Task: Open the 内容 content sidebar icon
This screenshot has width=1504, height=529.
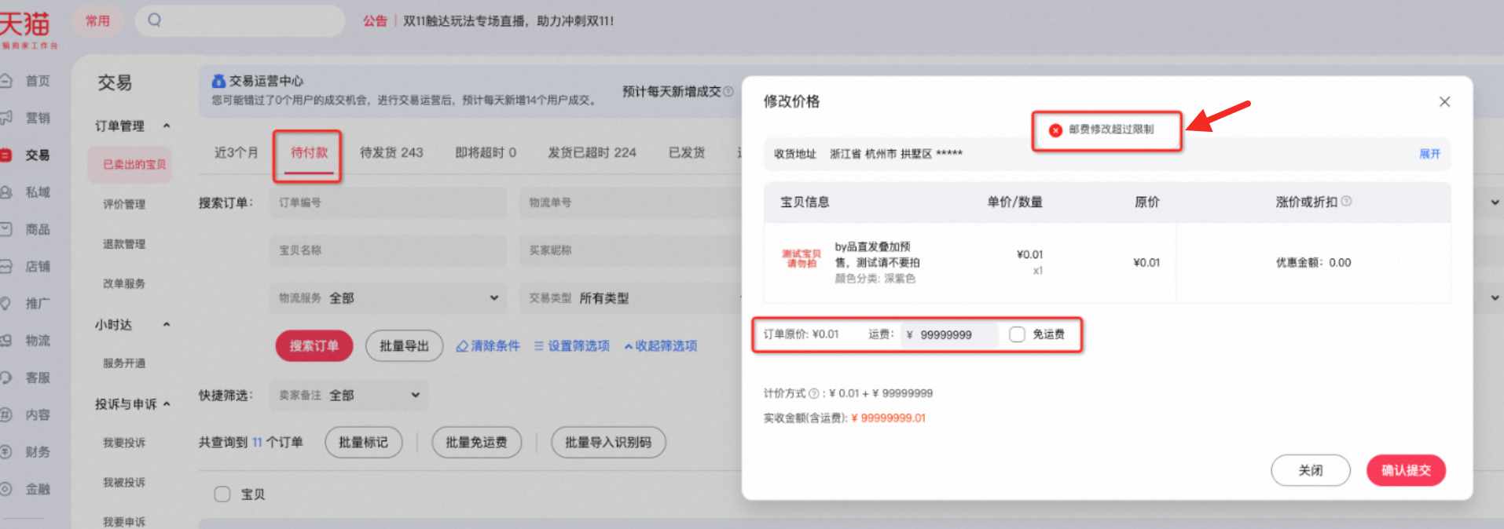Action: click(6, 414)
